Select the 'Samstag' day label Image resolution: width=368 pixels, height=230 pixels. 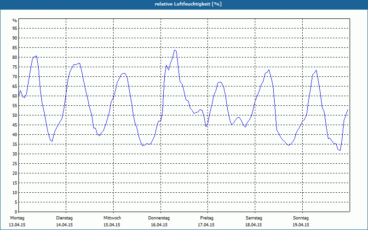pos(254,218)
